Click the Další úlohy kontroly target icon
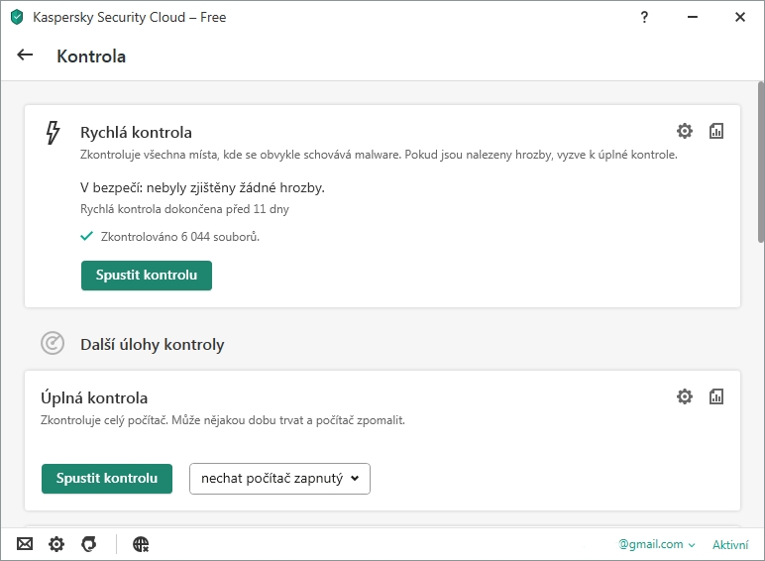Image resolution: width=765 pixels, height=561 pixels. (53, 343)
